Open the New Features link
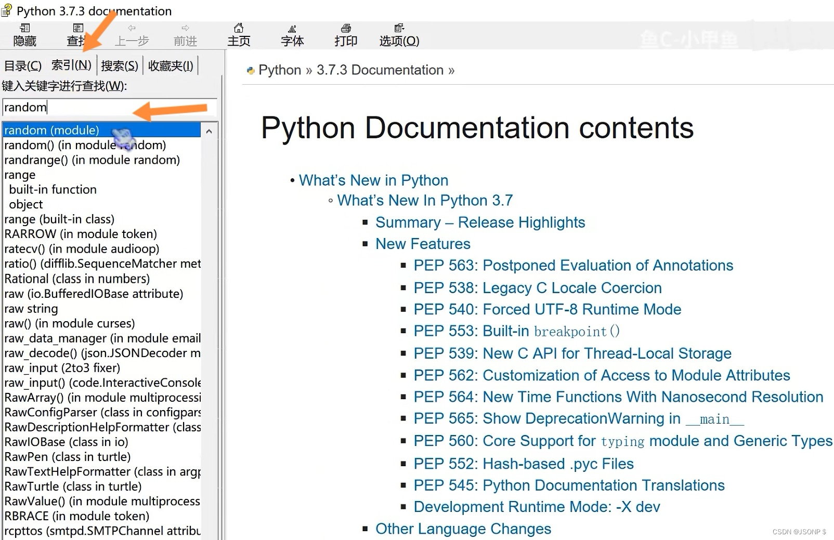This screenshot has height=540, width=834. coord(423,244)
